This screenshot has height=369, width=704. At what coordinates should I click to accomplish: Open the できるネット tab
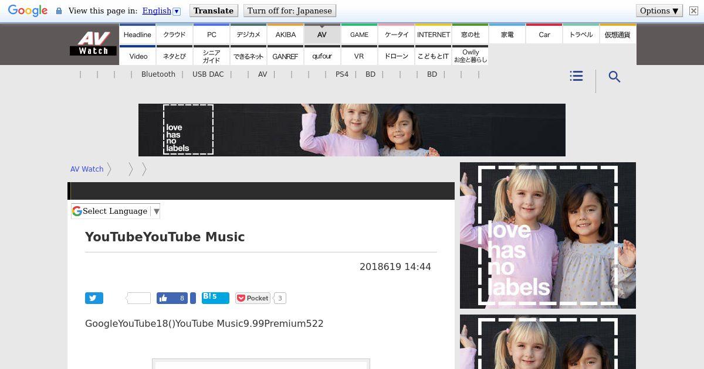coord(249,56)
